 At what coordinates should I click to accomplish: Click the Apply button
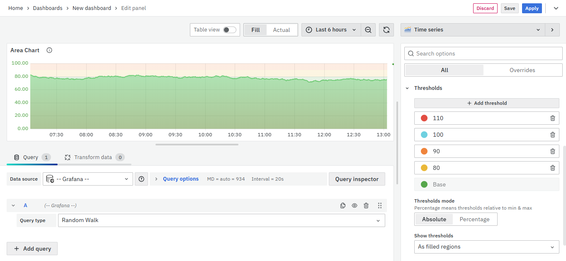[x=532, y=8]
